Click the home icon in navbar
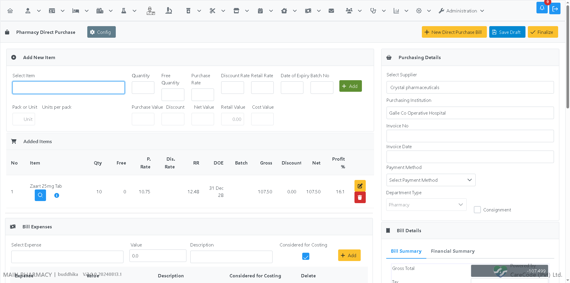The image size is (570, 283). (10, 11)
